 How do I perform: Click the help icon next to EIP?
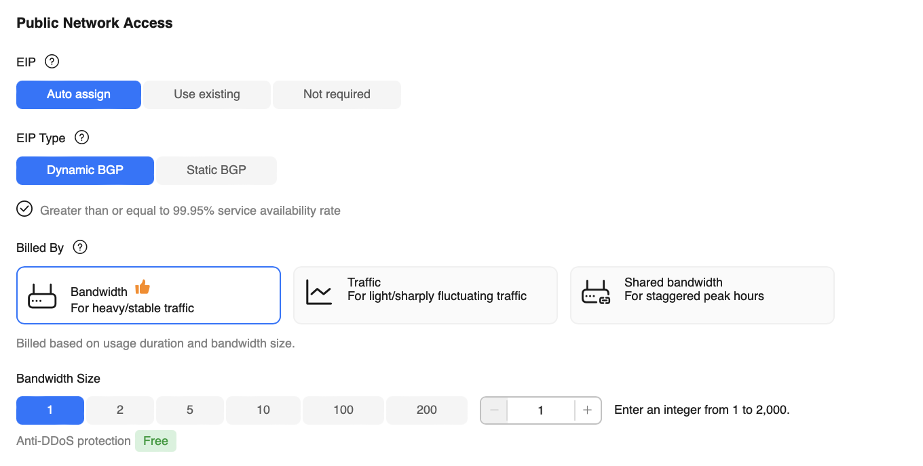pos(52,62)
